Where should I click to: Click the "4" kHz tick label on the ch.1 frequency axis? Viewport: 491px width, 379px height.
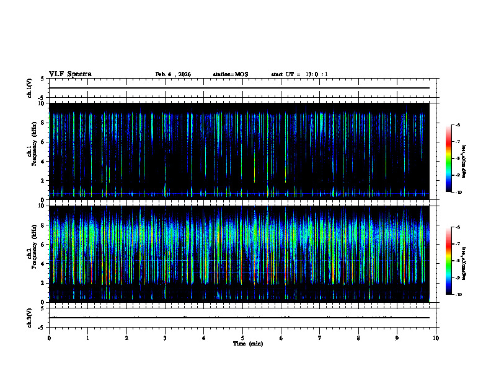pos(43,162)
